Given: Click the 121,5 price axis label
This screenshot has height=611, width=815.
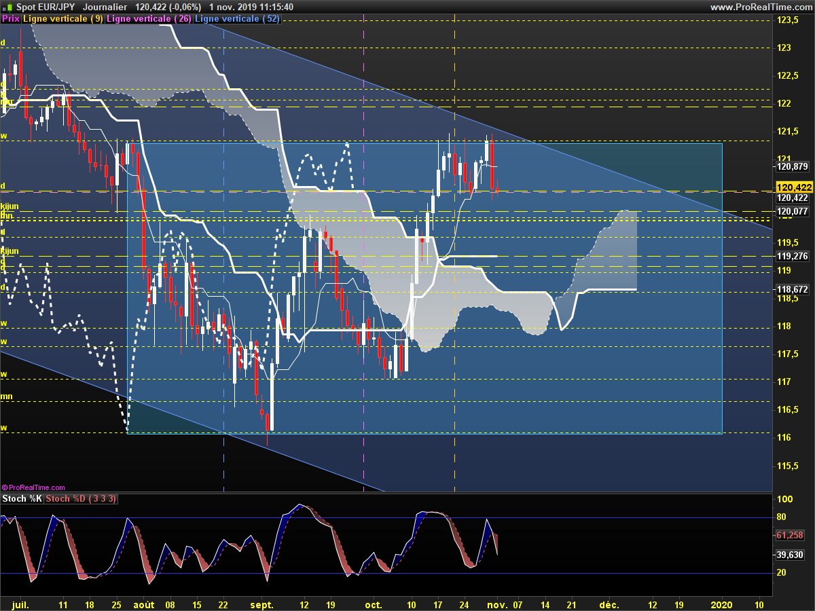Looking at the screenshot, I should click(786, 131).
